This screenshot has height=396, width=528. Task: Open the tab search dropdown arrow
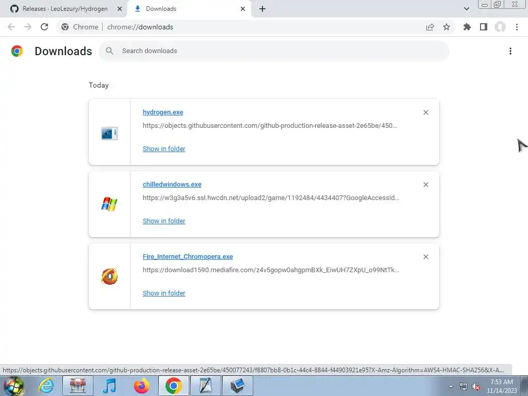click(x=466, y=9)
